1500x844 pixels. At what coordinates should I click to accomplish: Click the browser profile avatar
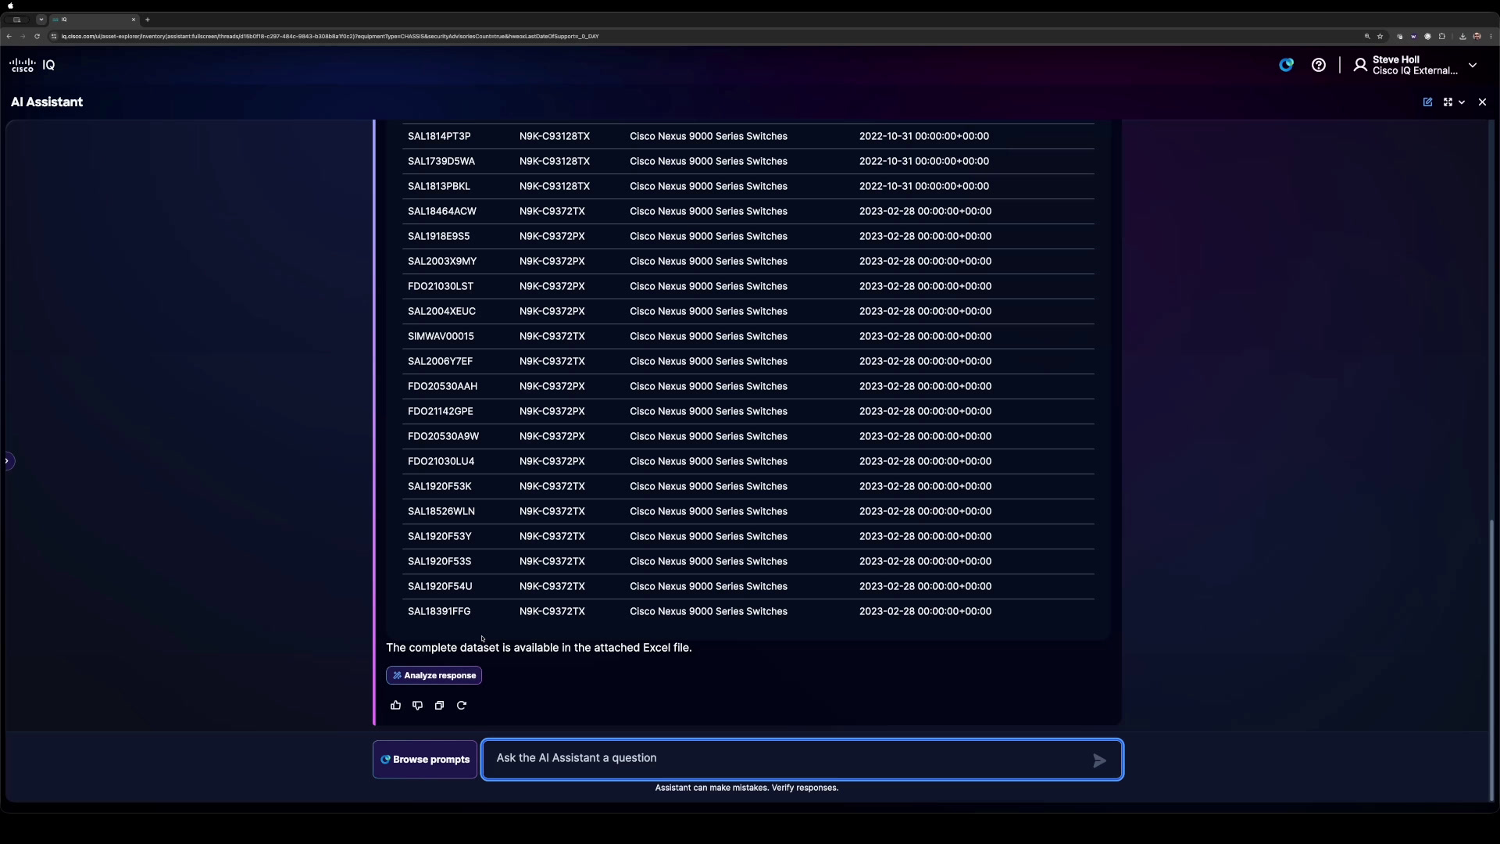[x=1477, y=36]
